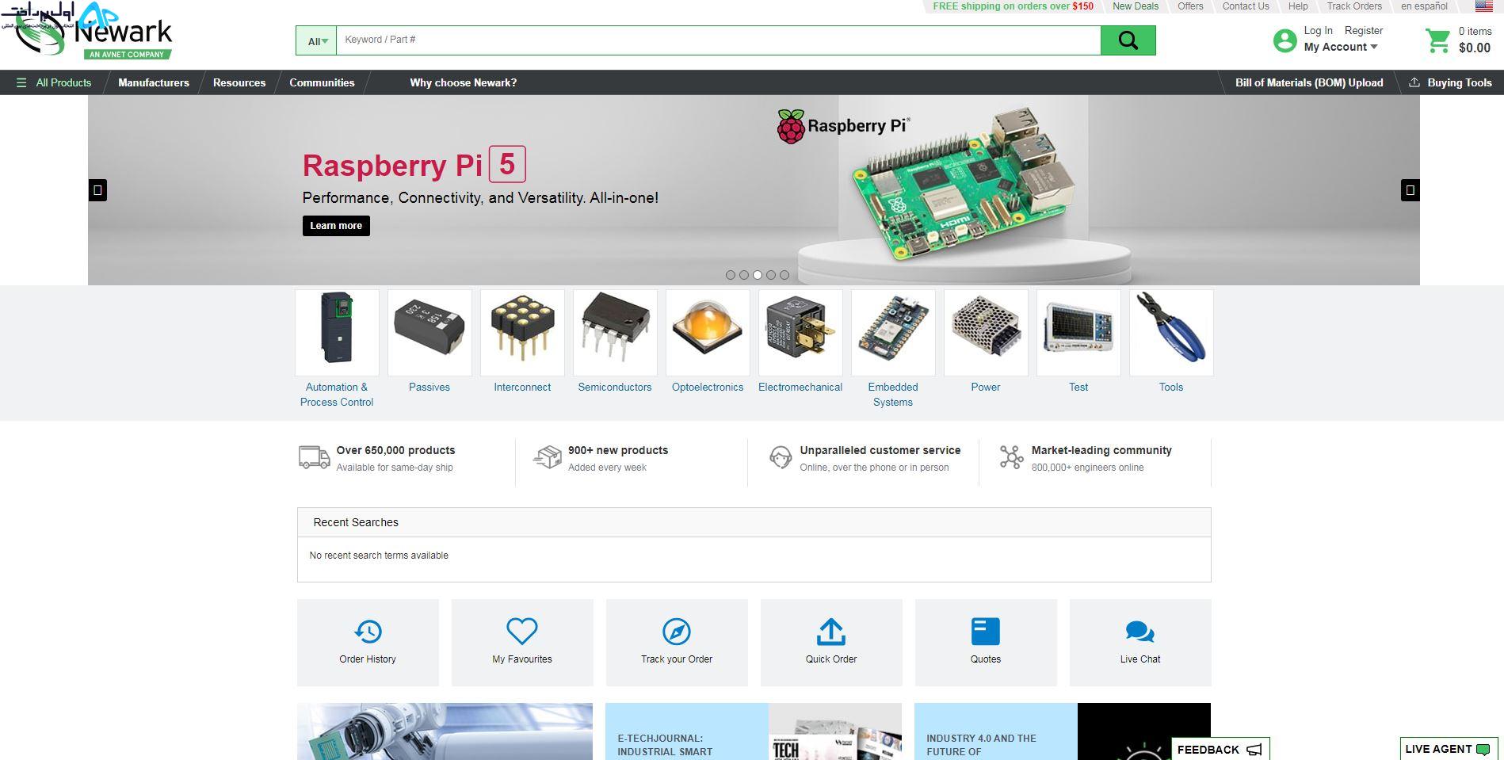Open the Optoelectronics category link
The image size is (1504, 760).
(x=708, y=388)
